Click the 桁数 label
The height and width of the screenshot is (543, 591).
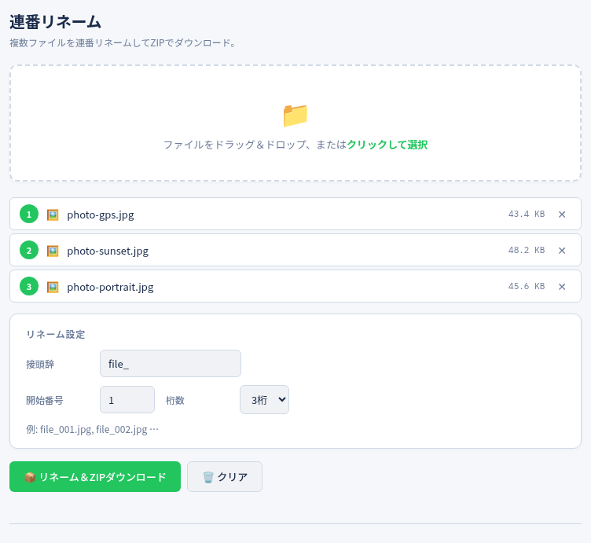175,401
